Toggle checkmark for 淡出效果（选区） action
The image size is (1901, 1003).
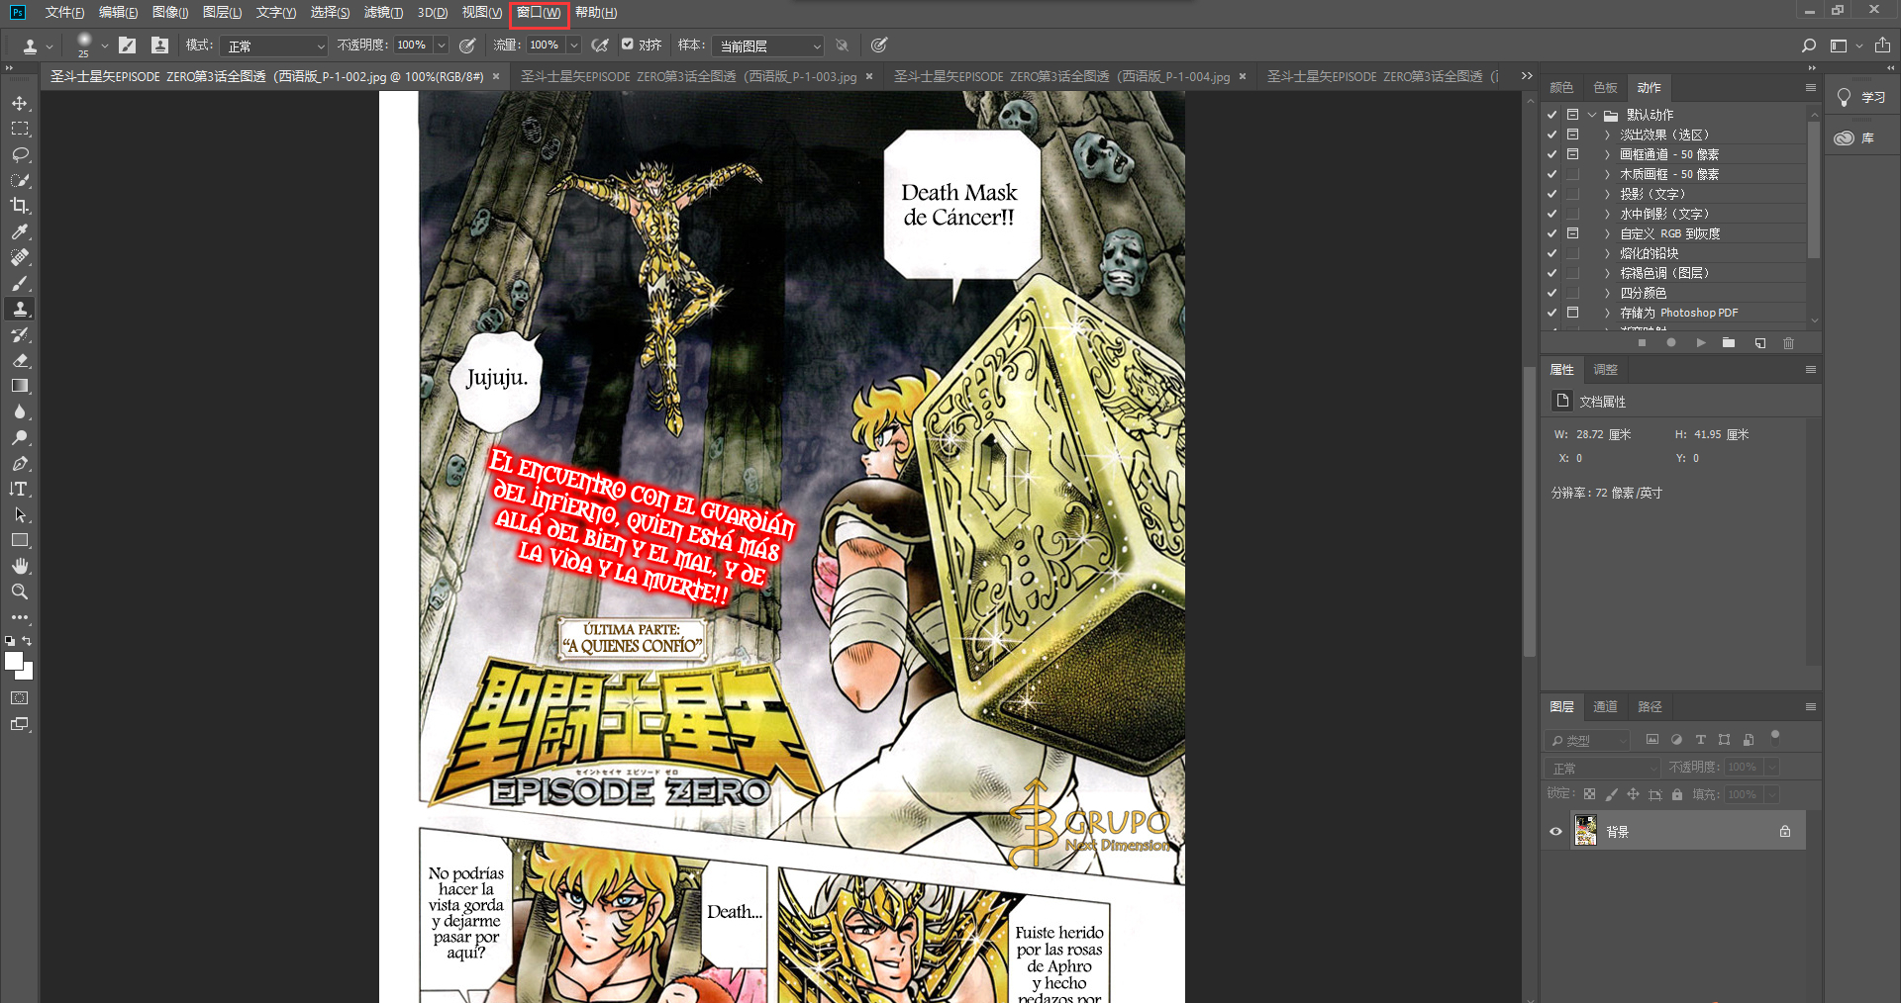tap(1551, 135)
